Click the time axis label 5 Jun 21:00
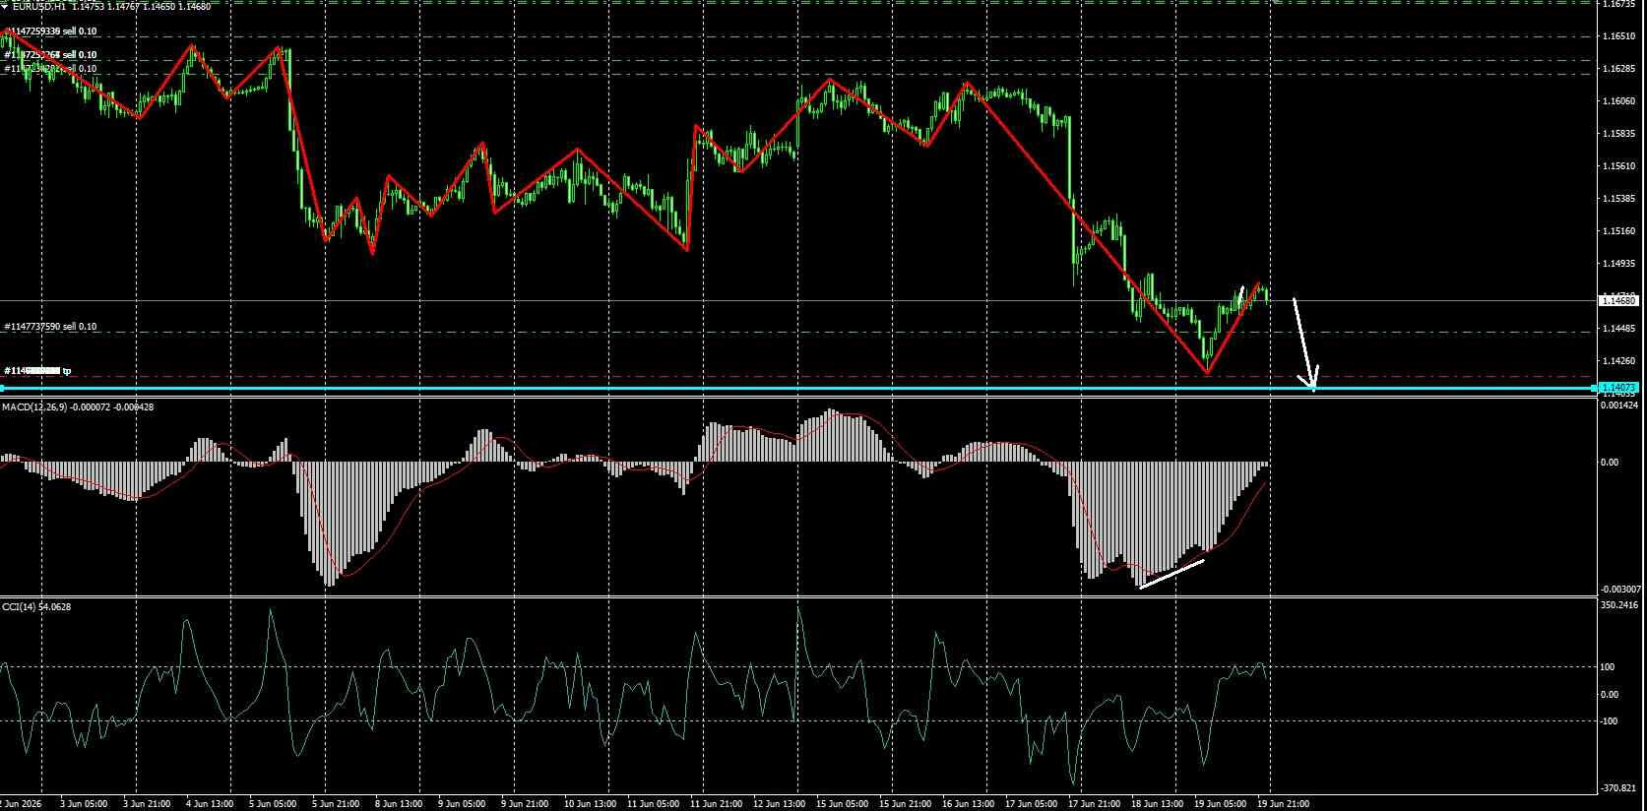The image size is (1647, 811). click(x=336, y=804)
